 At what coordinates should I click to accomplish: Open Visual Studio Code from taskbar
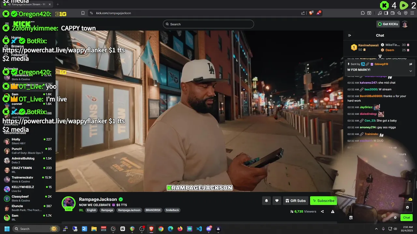pos(199,229)
